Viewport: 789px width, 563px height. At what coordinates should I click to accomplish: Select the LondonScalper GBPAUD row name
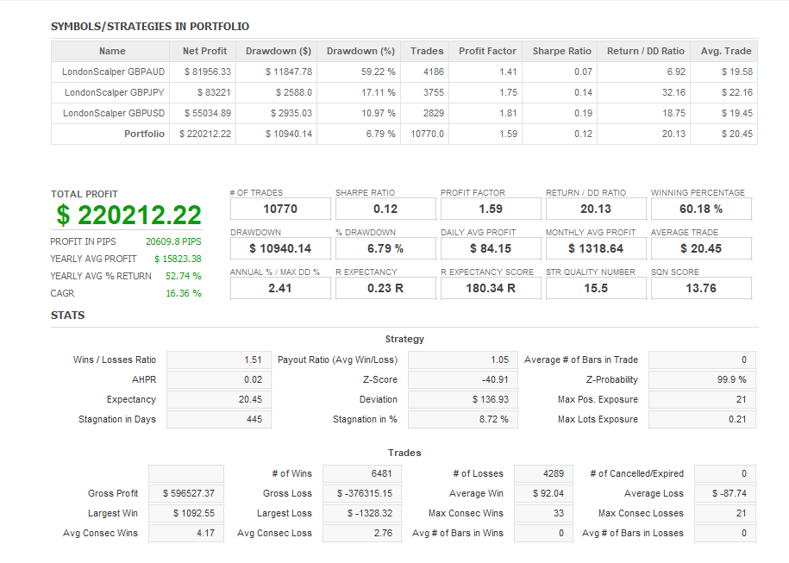click(113, 72)
